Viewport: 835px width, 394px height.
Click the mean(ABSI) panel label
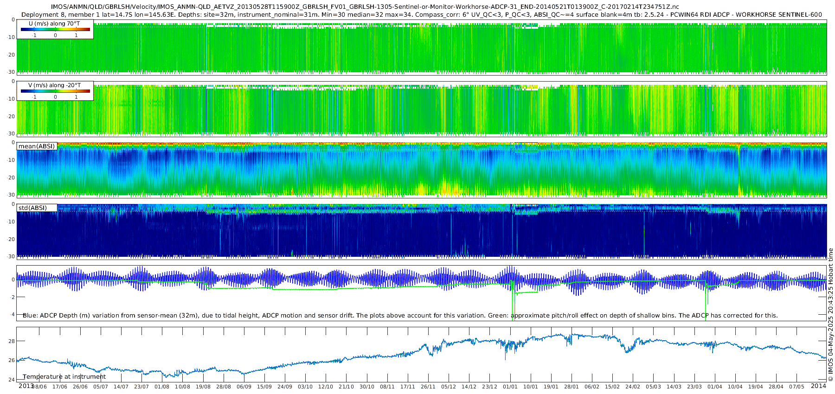(37, 146)
